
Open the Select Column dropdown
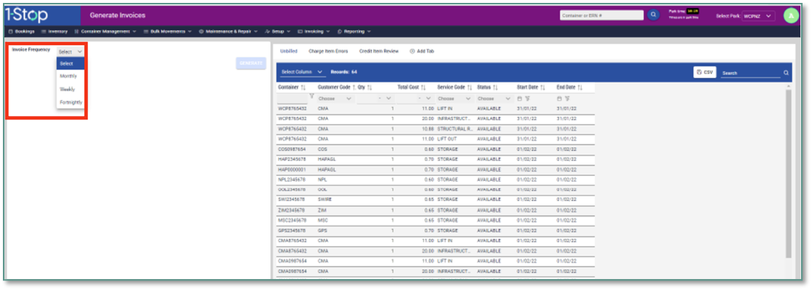click(301, 72)
